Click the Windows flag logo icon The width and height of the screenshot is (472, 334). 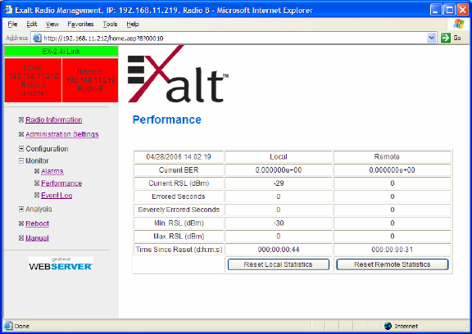coord(459,24)
